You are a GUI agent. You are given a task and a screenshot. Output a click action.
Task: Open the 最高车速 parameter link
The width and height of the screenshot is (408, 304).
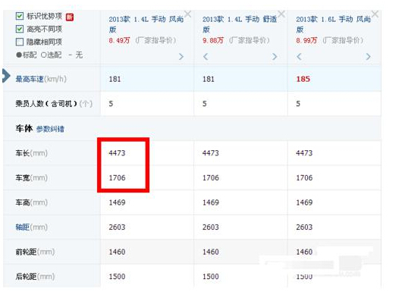coord(30,79)
